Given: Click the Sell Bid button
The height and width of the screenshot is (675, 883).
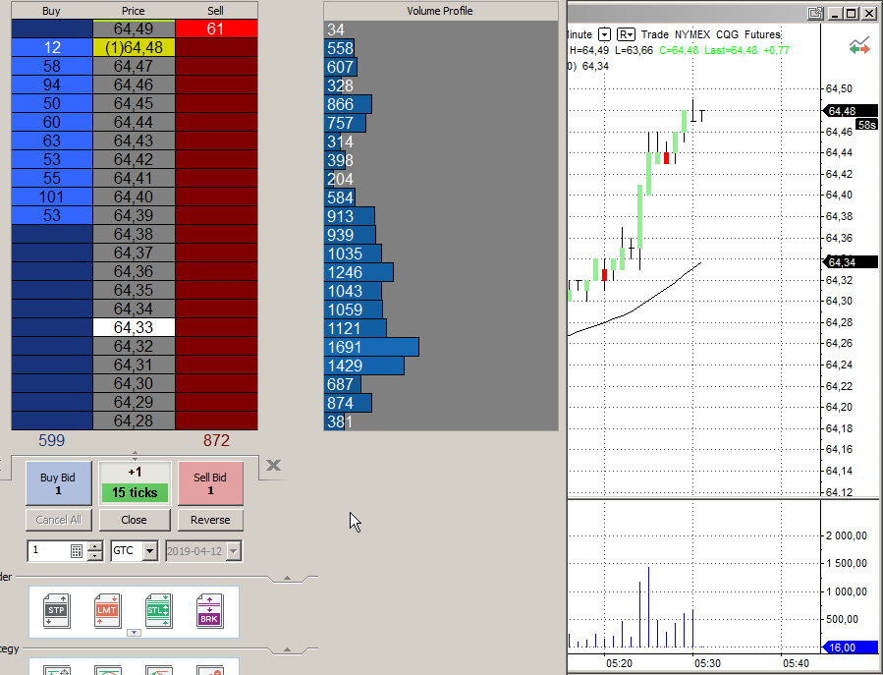Looking at the screenshot, I should pos(210,483).
